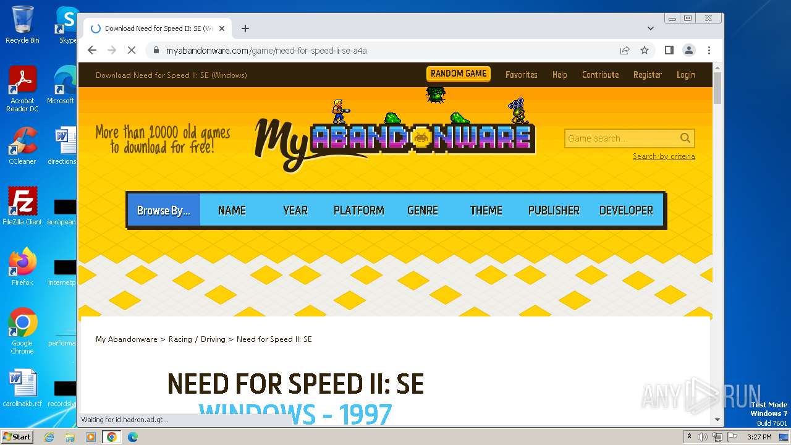The width and height of the screenshot is (791, 445).
Task: Click the padlock site info icon
Action: [156, 51]
